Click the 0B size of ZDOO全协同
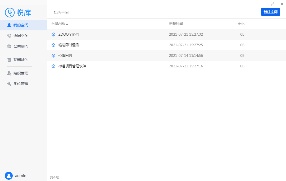The image size is (286, 181). (242, 34)
